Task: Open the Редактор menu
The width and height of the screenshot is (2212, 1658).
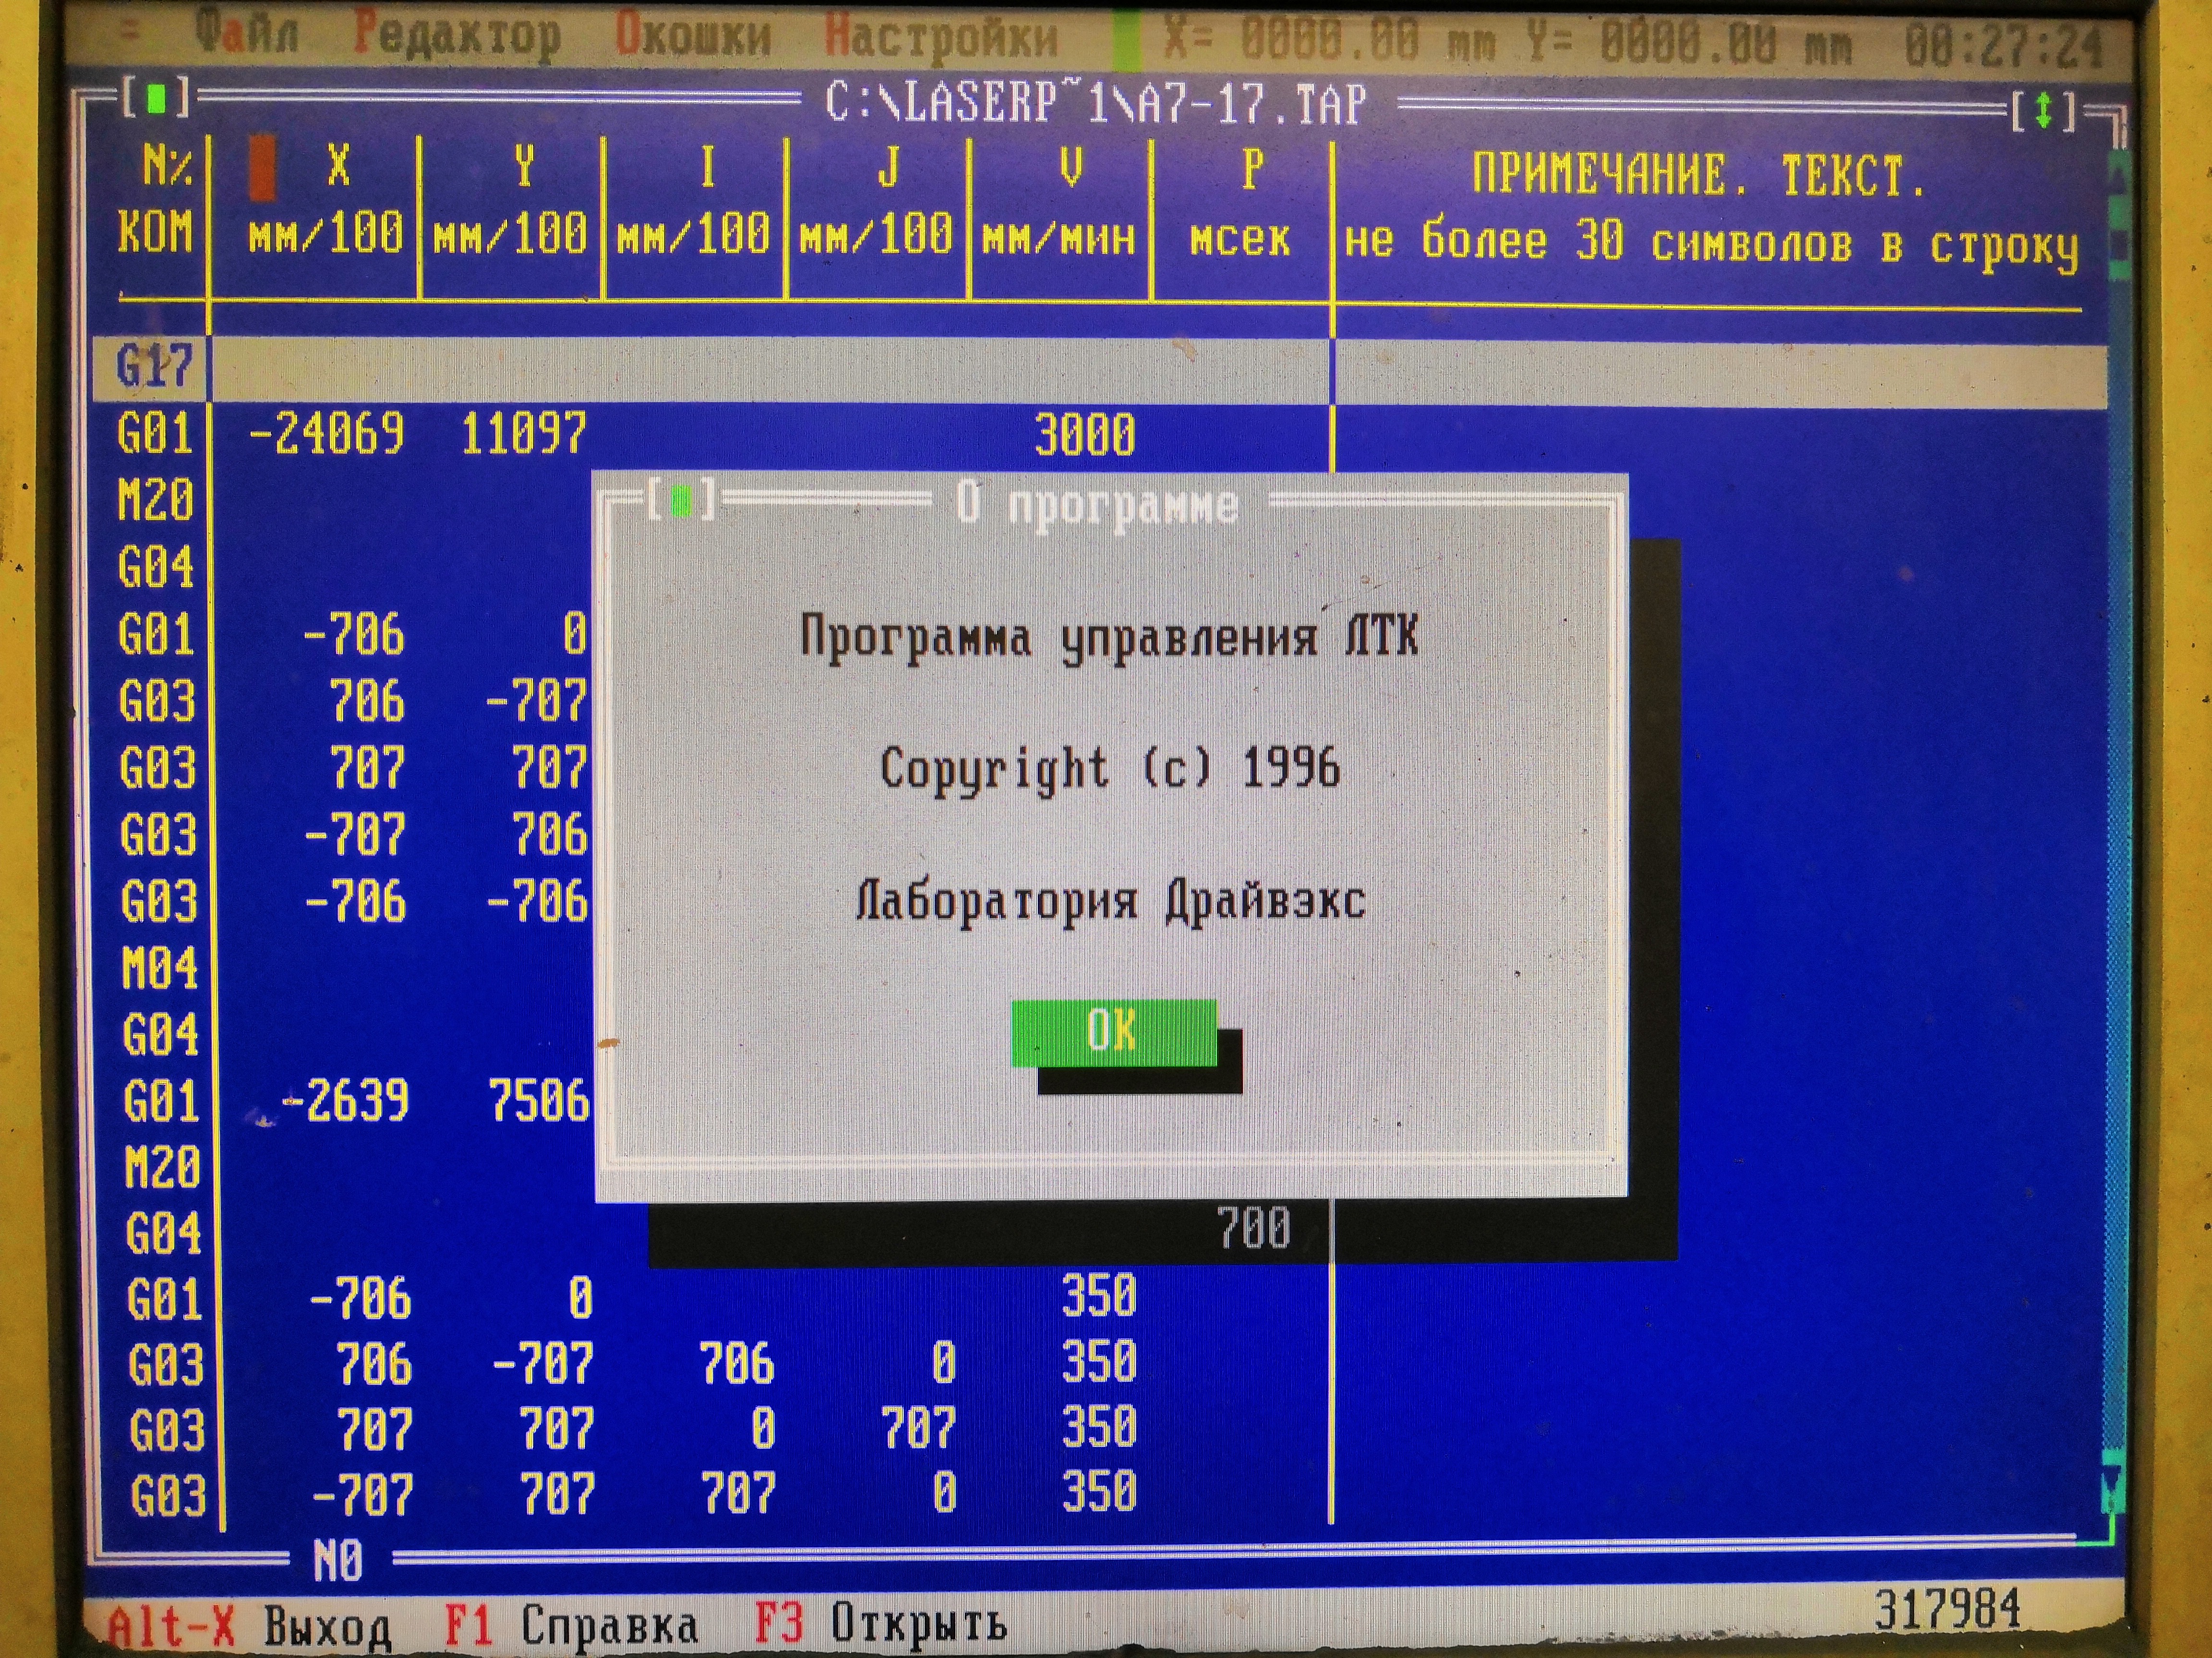Action: [457, 37]
